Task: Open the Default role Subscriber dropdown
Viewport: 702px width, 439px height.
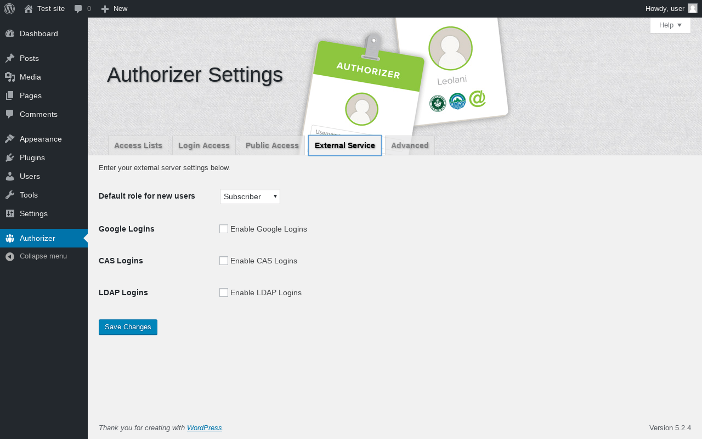Action: (250, 196)
